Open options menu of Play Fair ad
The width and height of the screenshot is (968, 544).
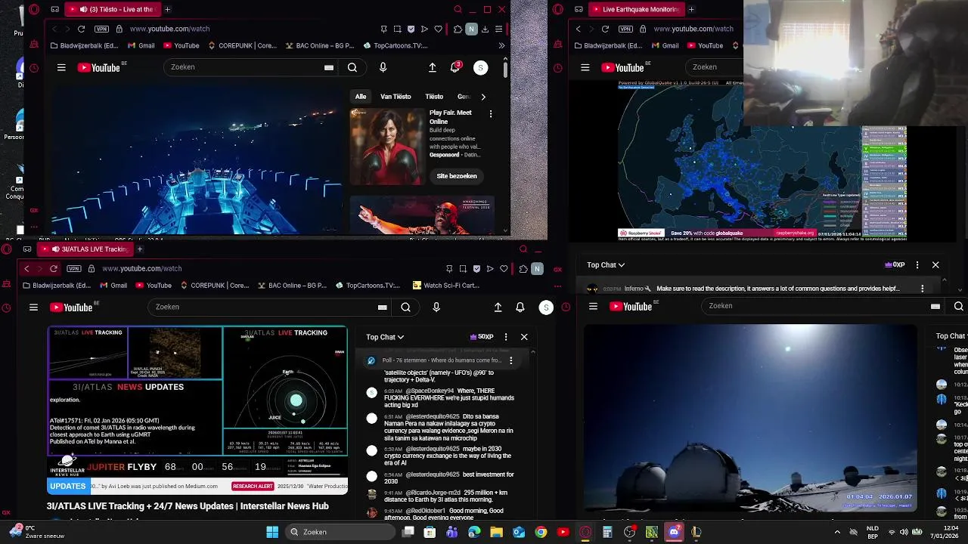click(x=491, y=114)
